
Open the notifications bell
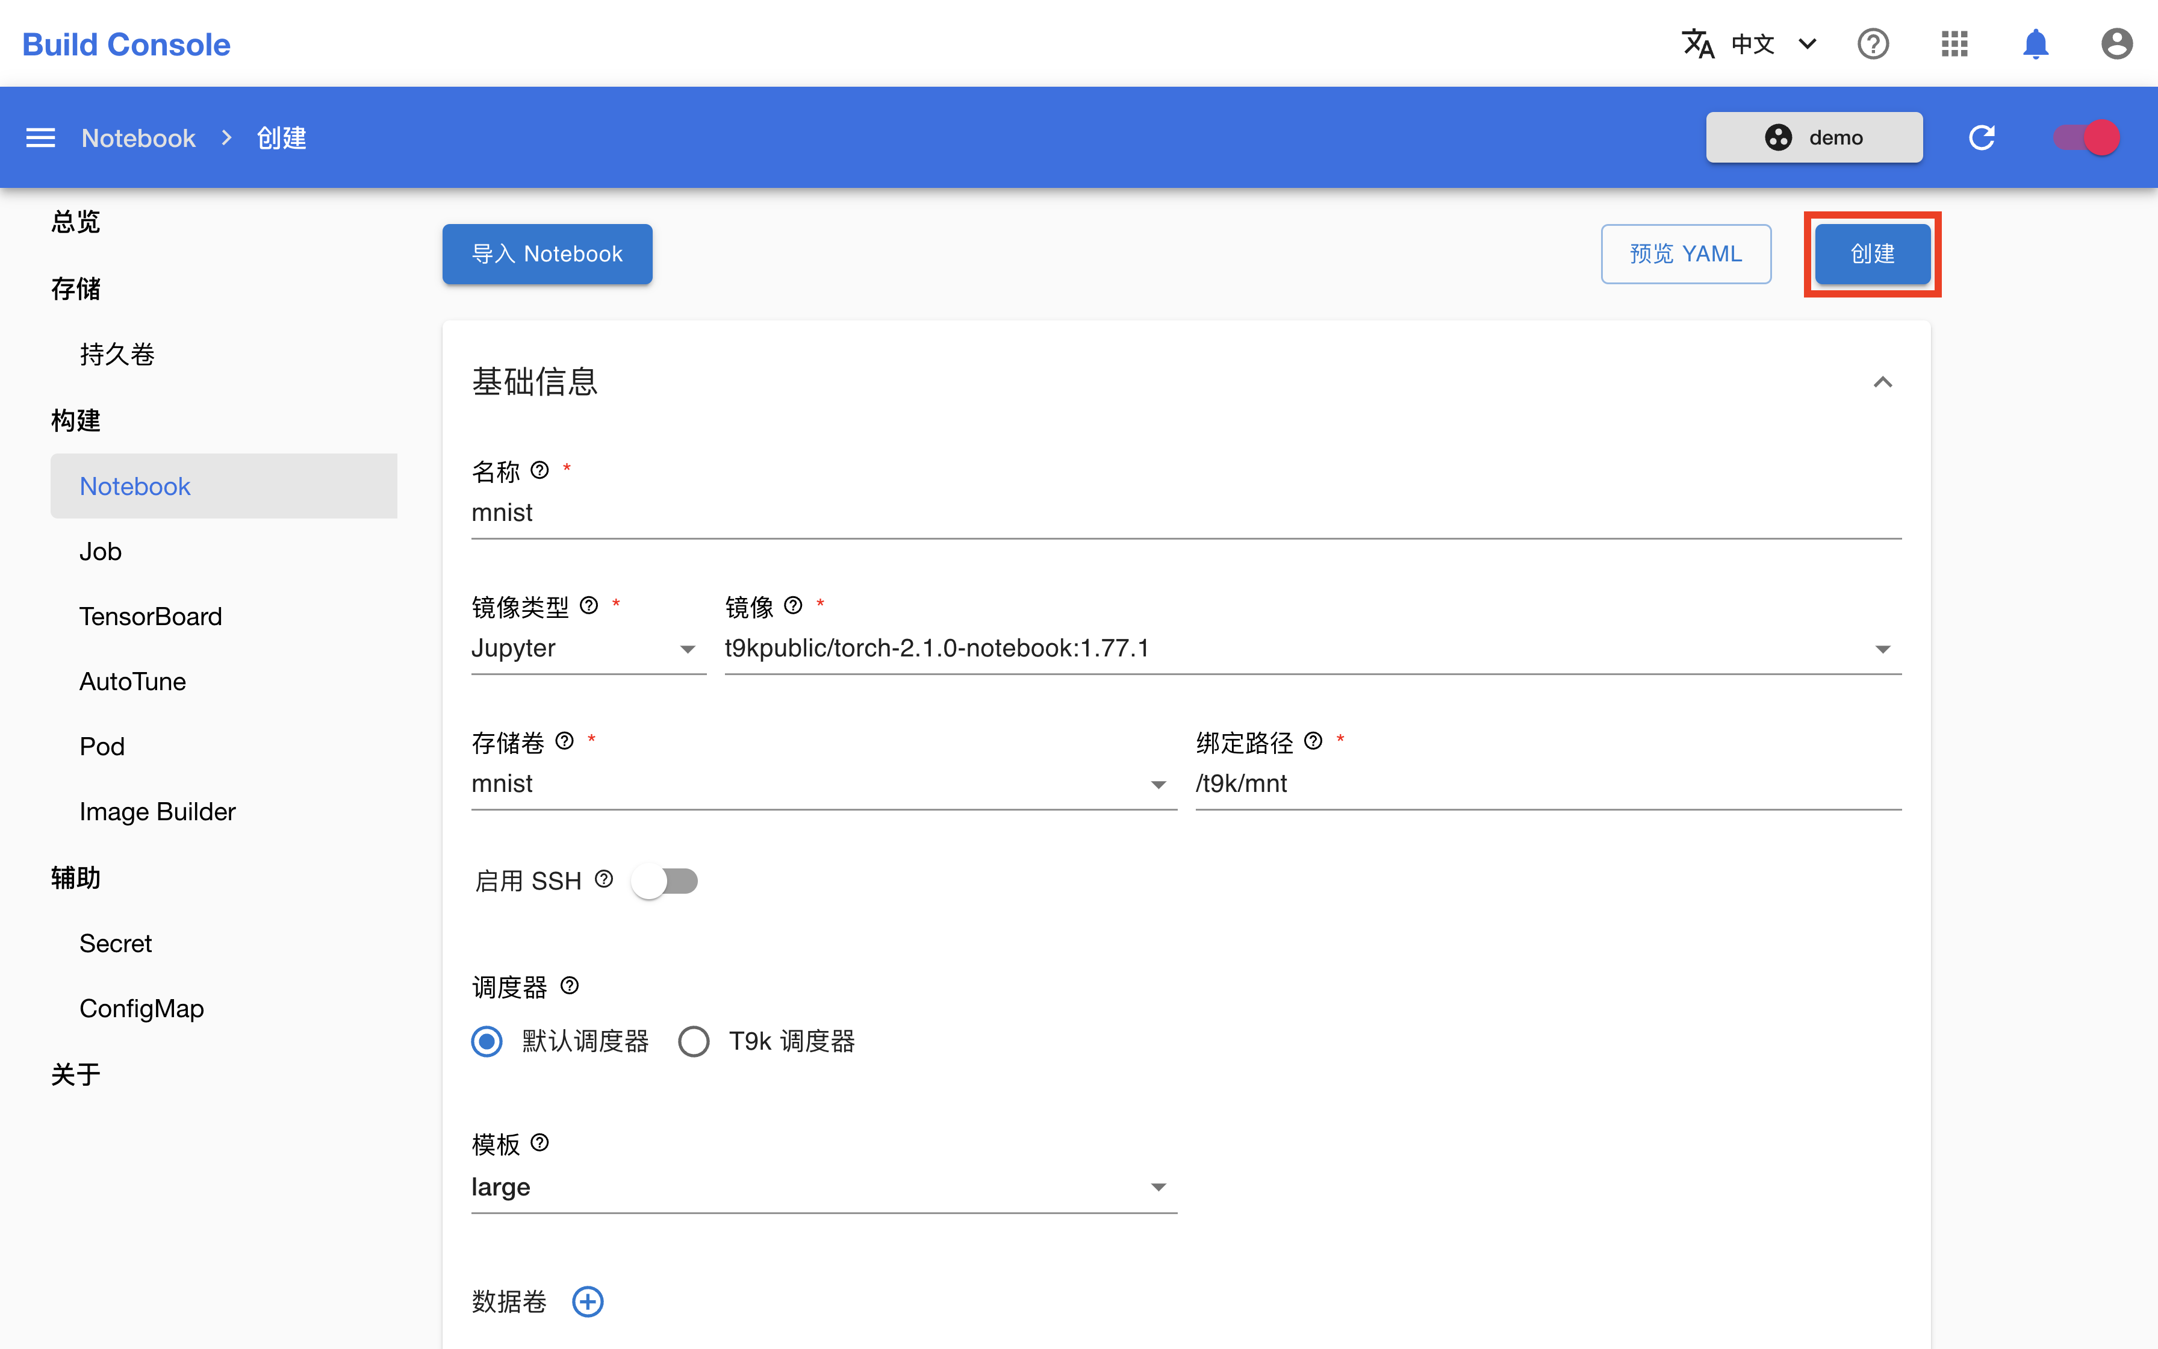point(2035,44)
